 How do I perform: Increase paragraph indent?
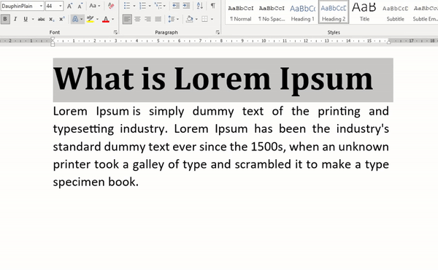(186, 6)
